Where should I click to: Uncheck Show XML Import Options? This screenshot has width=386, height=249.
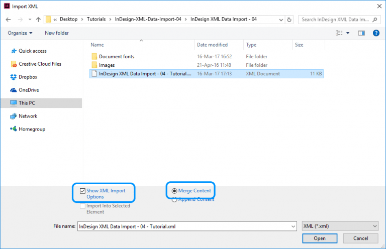click(x=83, y=191)
